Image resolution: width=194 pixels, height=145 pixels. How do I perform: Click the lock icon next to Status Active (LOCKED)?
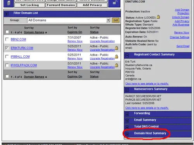158,17
